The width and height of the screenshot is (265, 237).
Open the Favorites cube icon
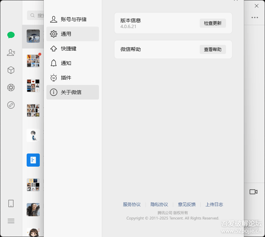pos(11,70)
